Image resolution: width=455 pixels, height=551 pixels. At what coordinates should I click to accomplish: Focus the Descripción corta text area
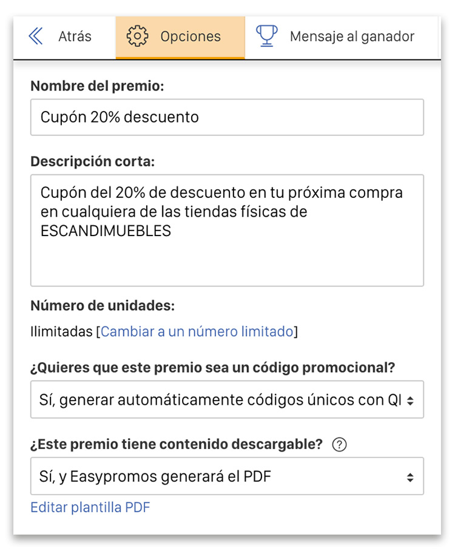227,229
